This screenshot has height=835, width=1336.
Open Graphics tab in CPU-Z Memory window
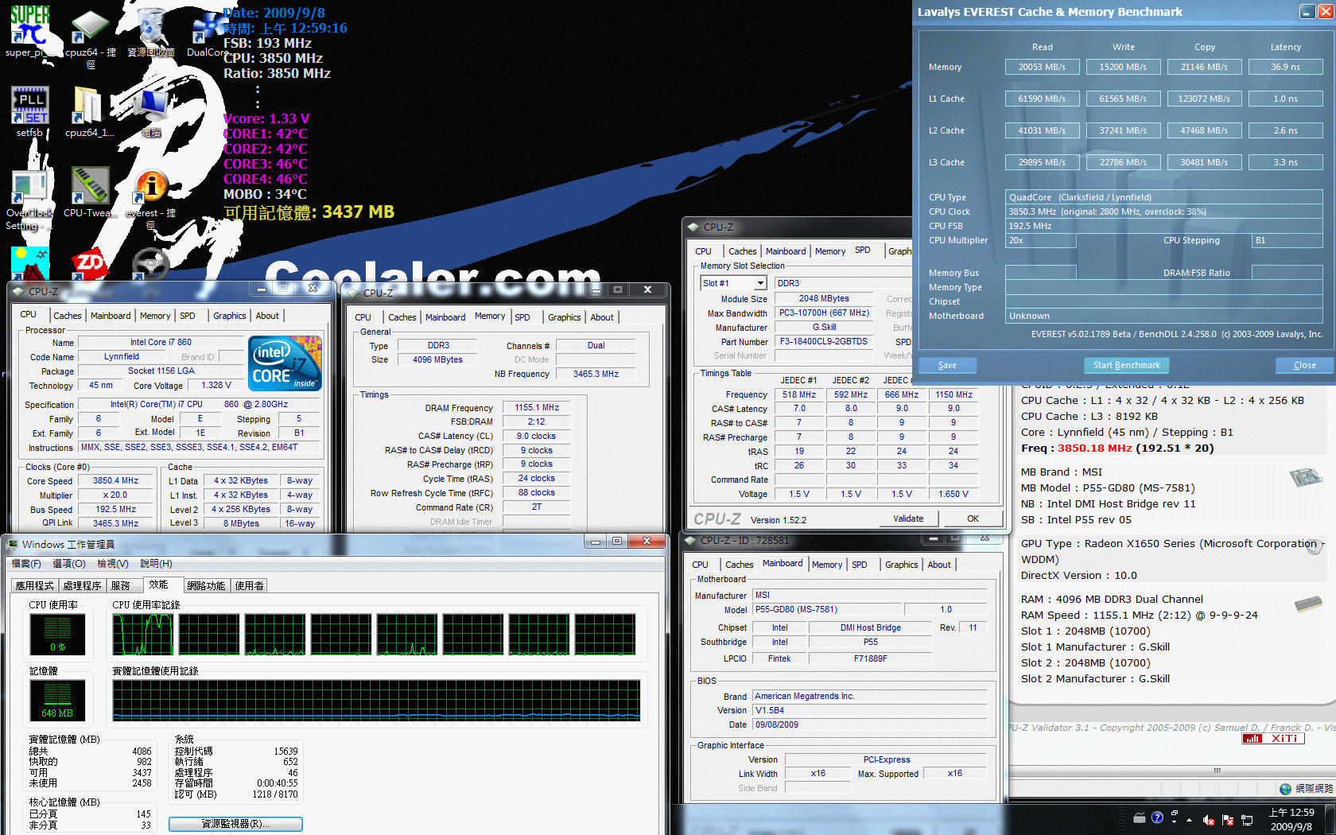[x=565, y=317]
